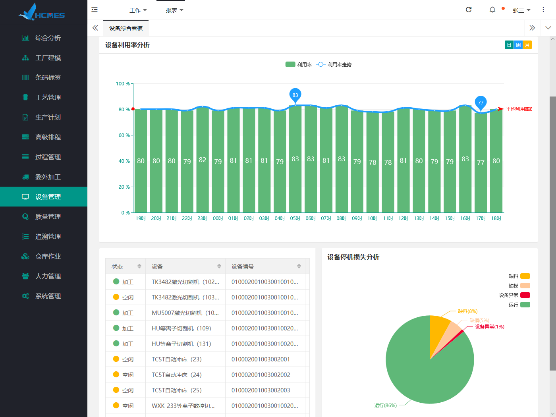Screen dimensions: 556x417
Task: Open the vertical three-dot more menu
Action: [543, 10]
